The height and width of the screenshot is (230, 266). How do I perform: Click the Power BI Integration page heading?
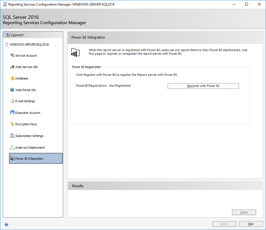(x=88, y=37)
